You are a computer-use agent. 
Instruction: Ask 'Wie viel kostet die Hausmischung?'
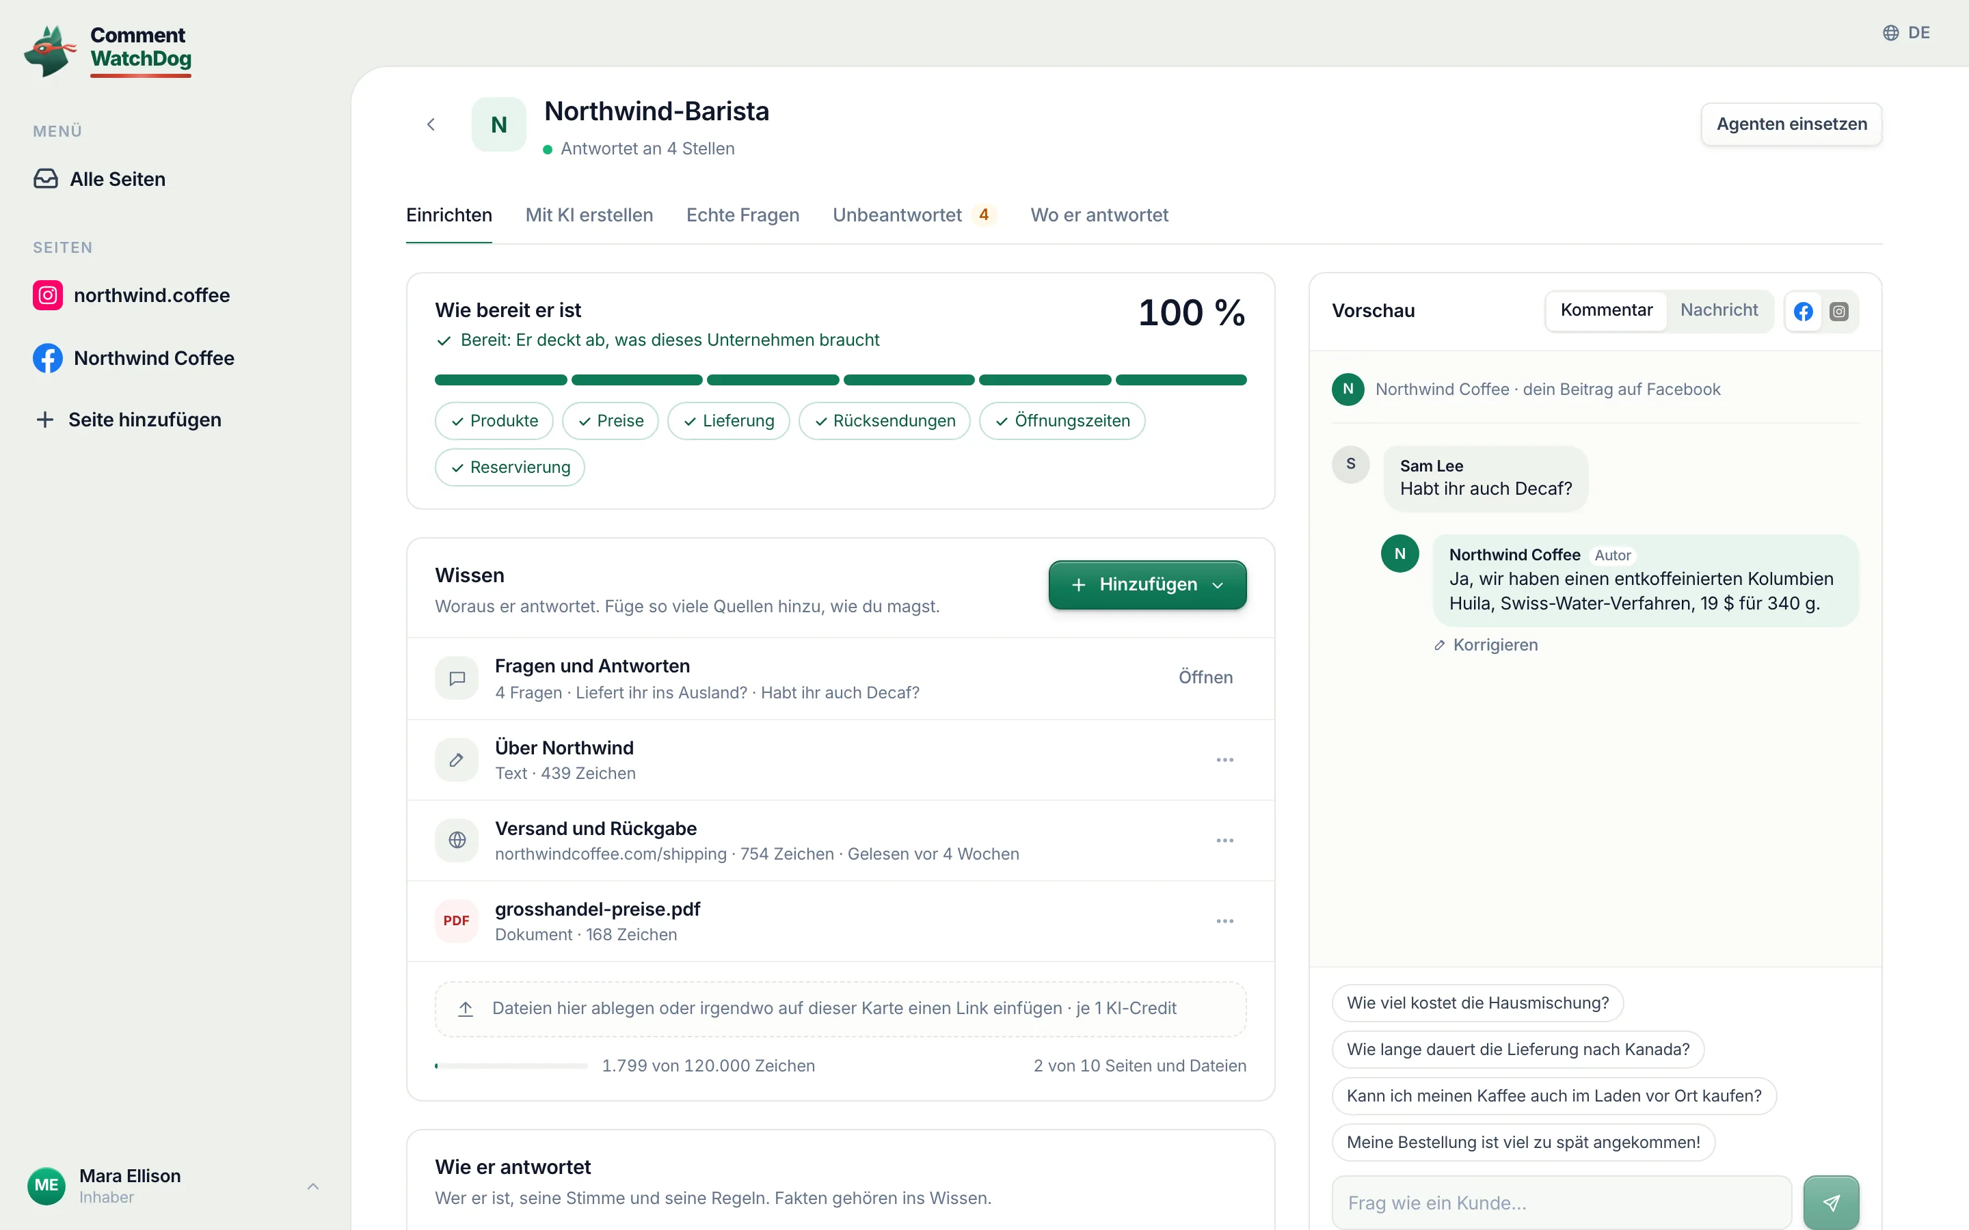tap(1477, 1003)
